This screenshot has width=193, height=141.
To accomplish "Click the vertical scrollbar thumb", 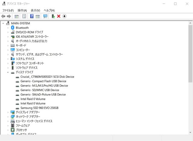I will click(x=190, y=54).
